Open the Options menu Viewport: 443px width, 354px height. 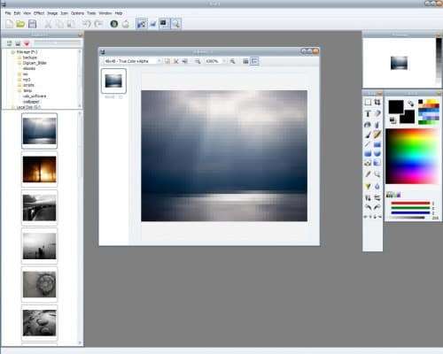(x=77, y=13)
